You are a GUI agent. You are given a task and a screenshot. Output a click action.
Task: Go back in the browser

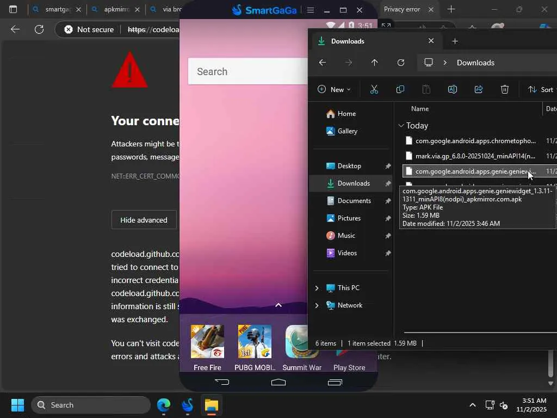coord(15,29)
